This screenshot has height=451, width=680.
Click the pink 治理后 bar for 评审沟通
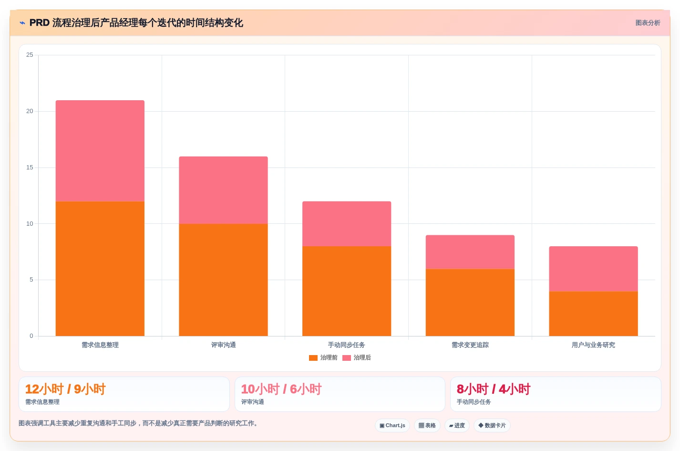pyautogui.click(x=223, y=190)
